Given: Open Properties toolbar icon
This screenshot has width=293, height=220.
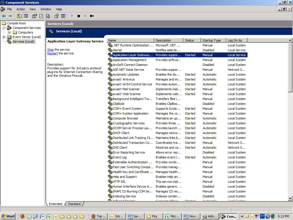Looking at the screenshot, I should tap(34, 16).
